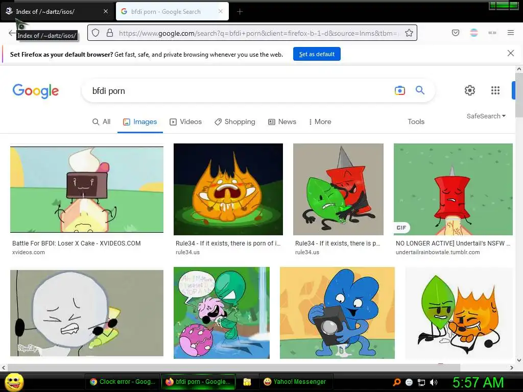The image size is (523, 392).
Task: Open the xvideos.com source link
Action: pos(29,252)
